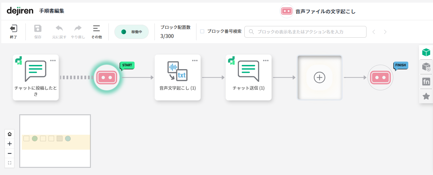The image size is (433, 175).
Task: Redo with the やり直し arrow
Action: (78, 29)
